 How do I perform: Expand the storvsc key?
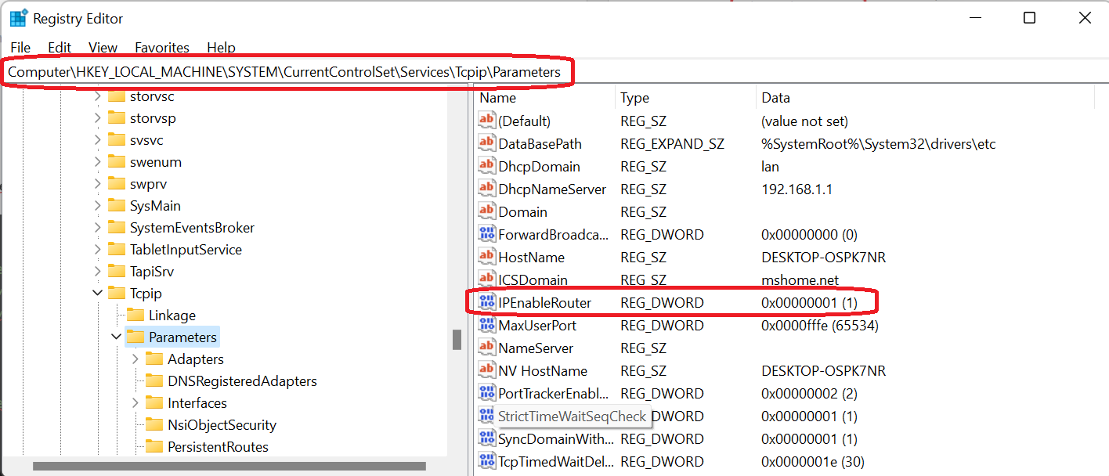click(x=97, y=96)
